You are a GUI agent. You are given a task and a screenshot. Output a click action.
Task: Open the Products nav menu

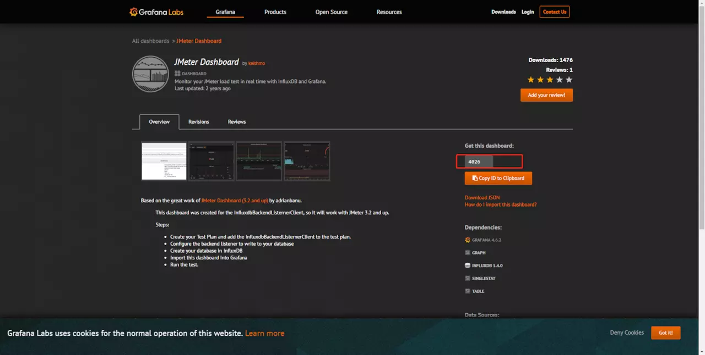[275, 12]
